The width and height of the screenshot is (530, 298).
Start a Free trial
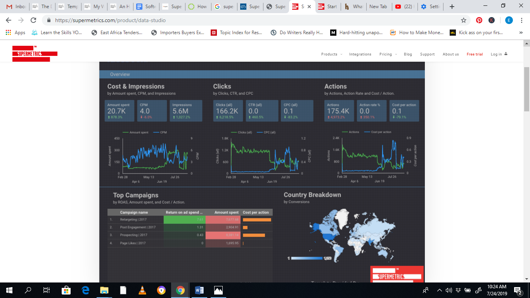(475, 54)
